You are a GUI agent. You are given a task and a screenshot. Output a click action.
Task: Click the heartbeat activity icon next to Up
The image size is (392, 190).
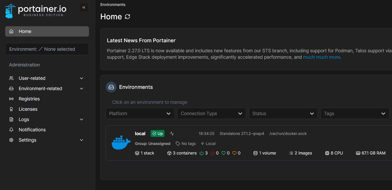[x=172, y=133]
